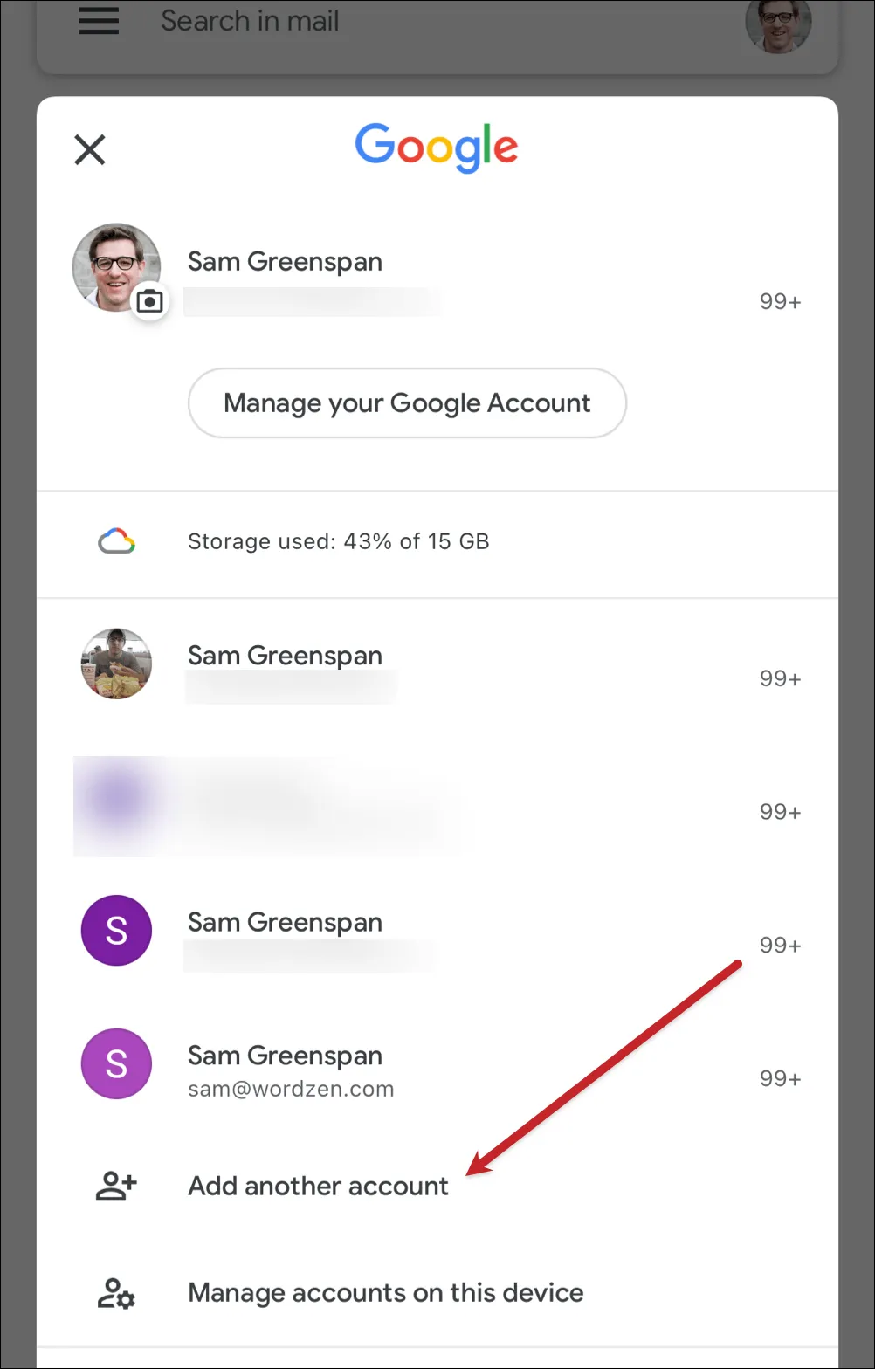Viewport: 875px width, 1369px height.
Task: Open Manage your Google Account
Action: point(407,402)
